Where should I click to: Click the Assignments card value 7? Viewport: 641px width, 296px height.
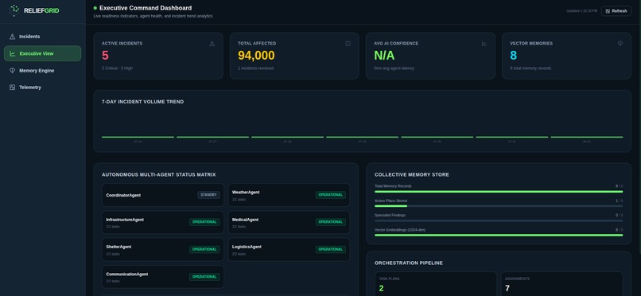coord(507,289)
